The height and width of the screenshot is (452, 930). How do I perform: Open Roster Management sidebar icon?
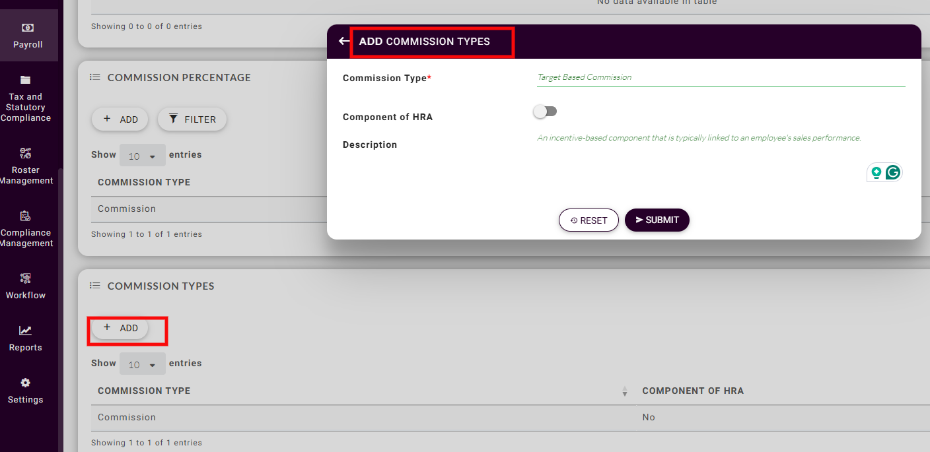coord(26,154)
